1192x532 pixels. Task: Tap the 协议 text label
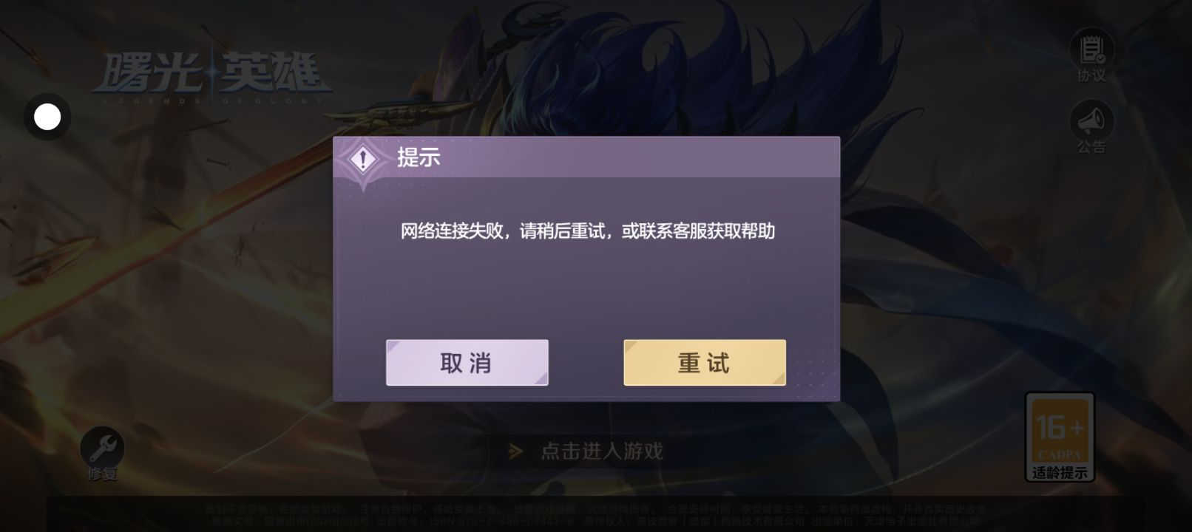[x=1091, y=75]
